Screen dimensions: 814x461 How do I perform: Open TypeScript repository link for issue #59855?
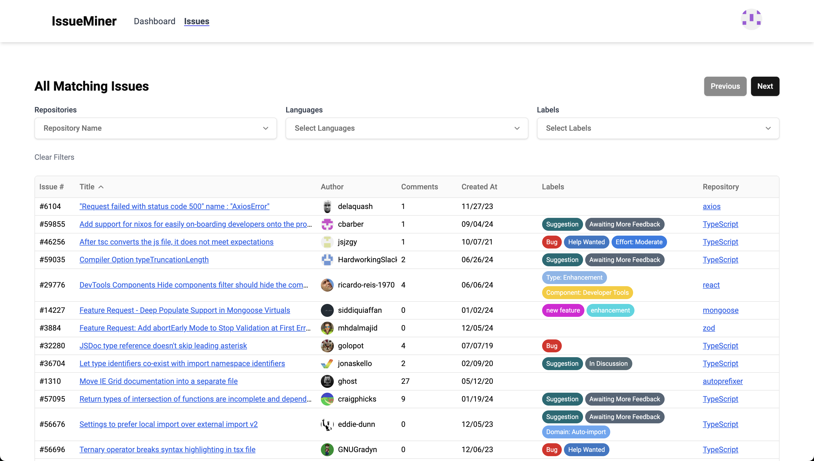tap(720, 224)
